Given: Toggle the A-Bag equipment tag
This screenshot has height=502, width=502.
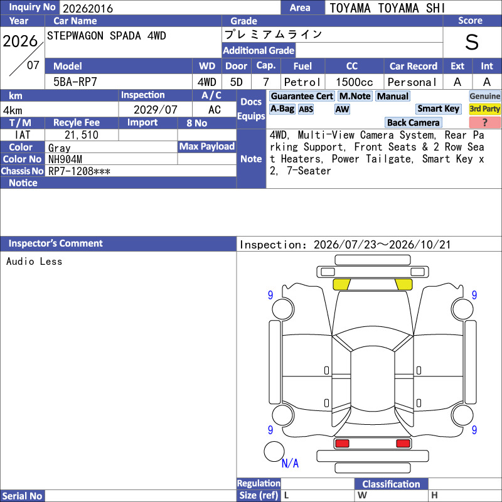Looking at the screenshot, I should 282,109.
